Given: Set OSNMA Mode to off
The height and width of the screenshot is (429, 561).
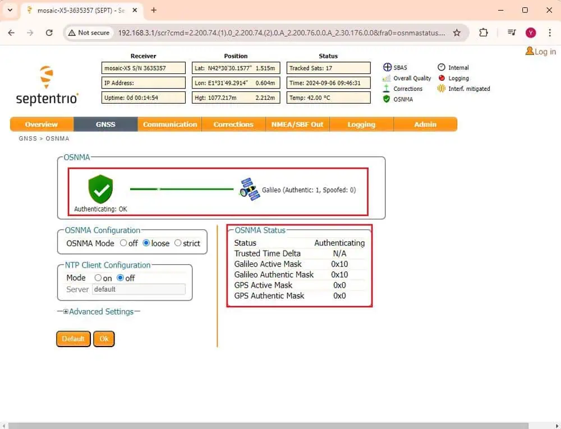Looking at the screenshot, I should click(123, 243).
